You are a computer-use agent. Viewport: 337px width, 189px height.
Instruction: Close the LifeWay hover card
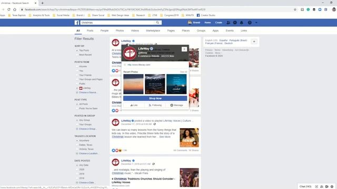coord(184,49)
